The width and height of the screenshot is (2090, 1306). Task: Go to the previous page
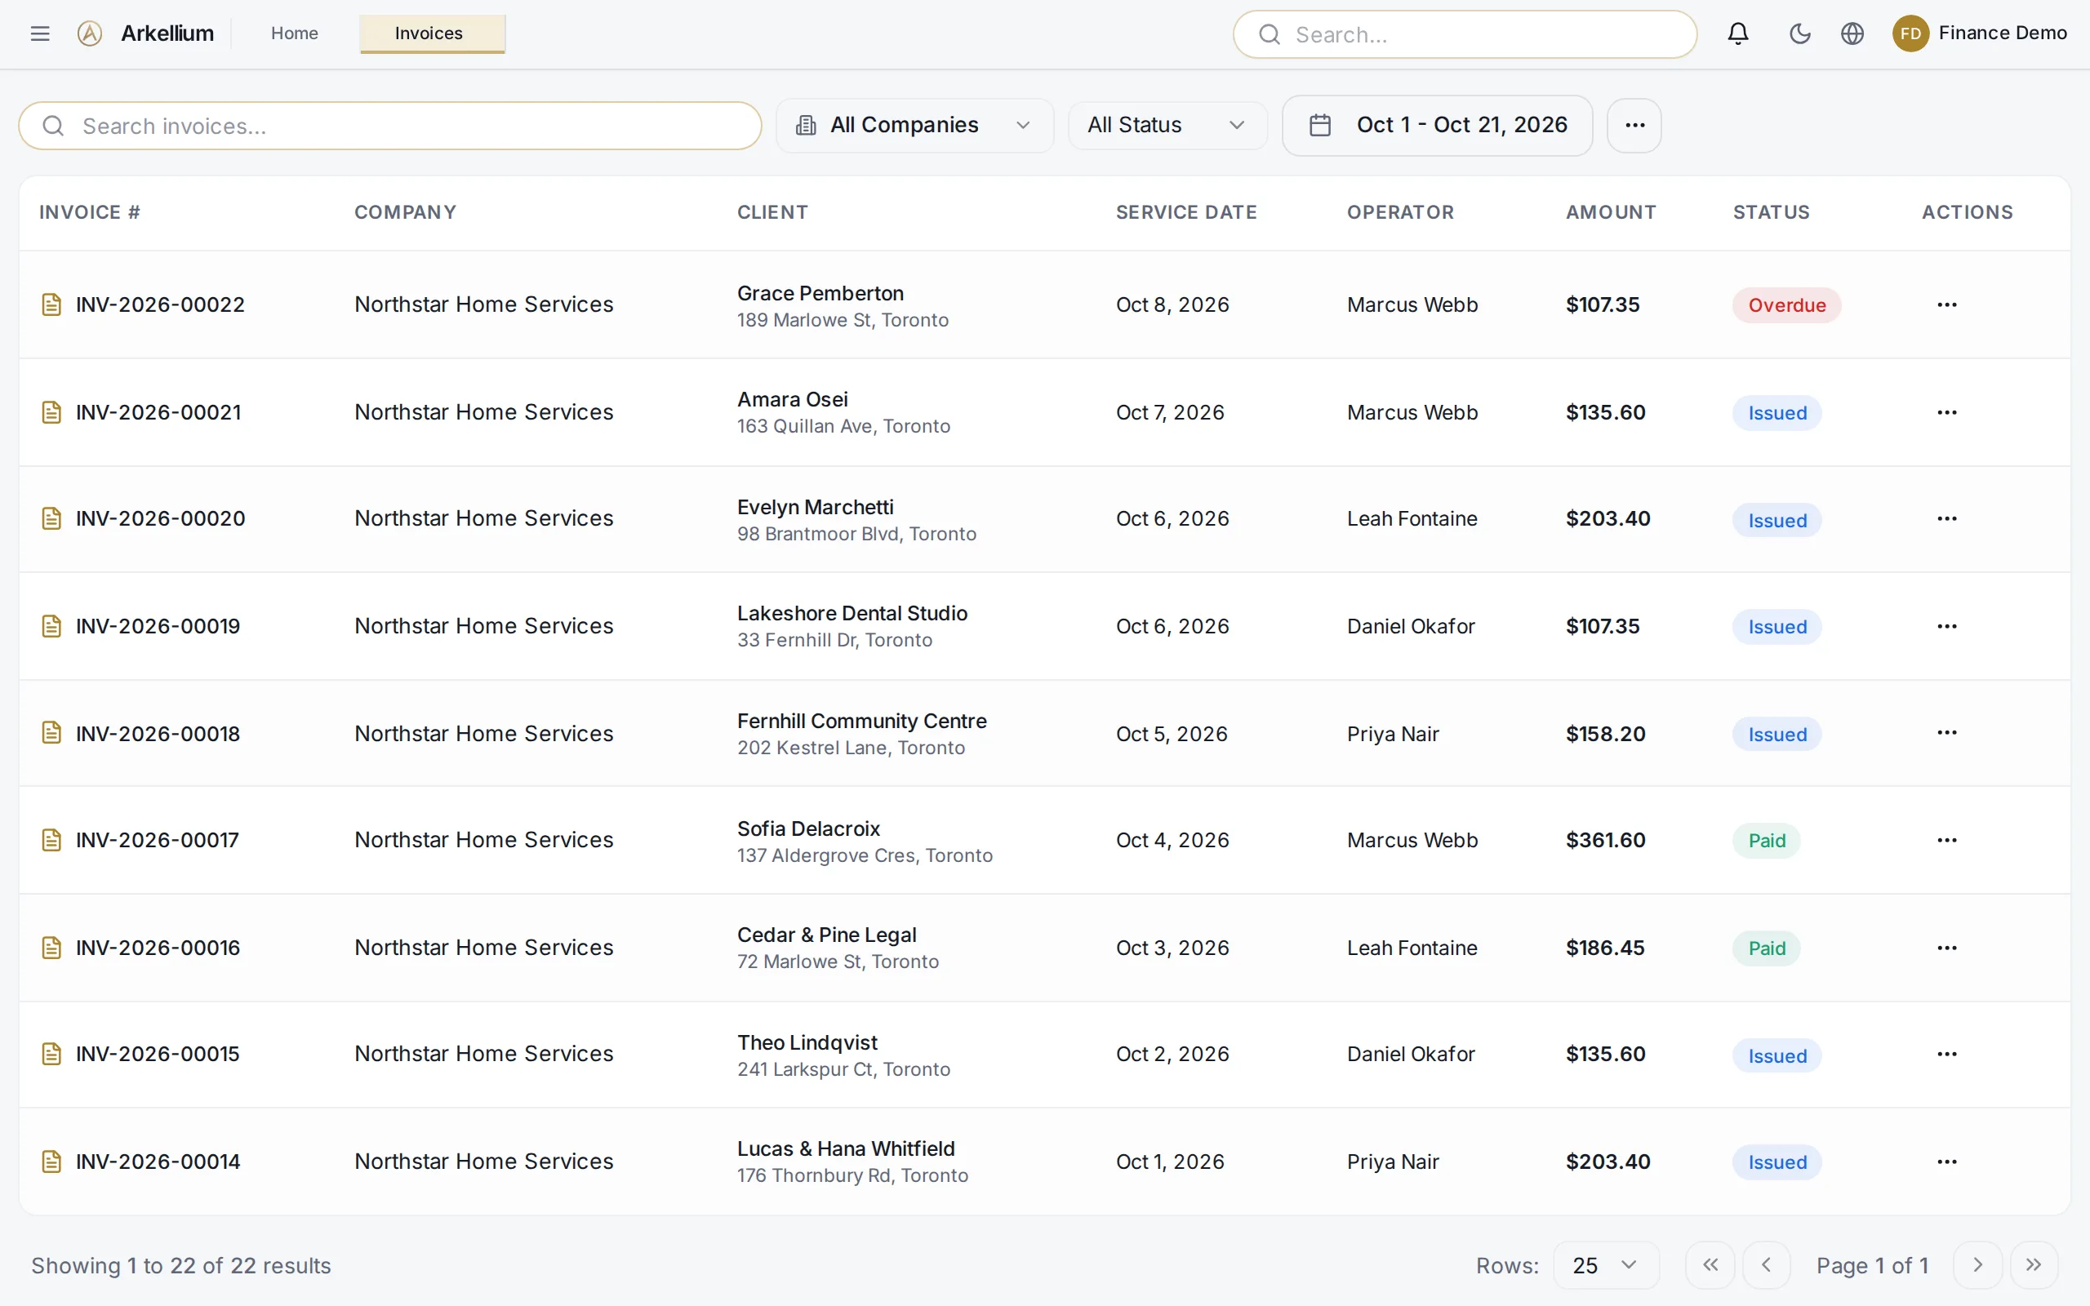1766,1265
